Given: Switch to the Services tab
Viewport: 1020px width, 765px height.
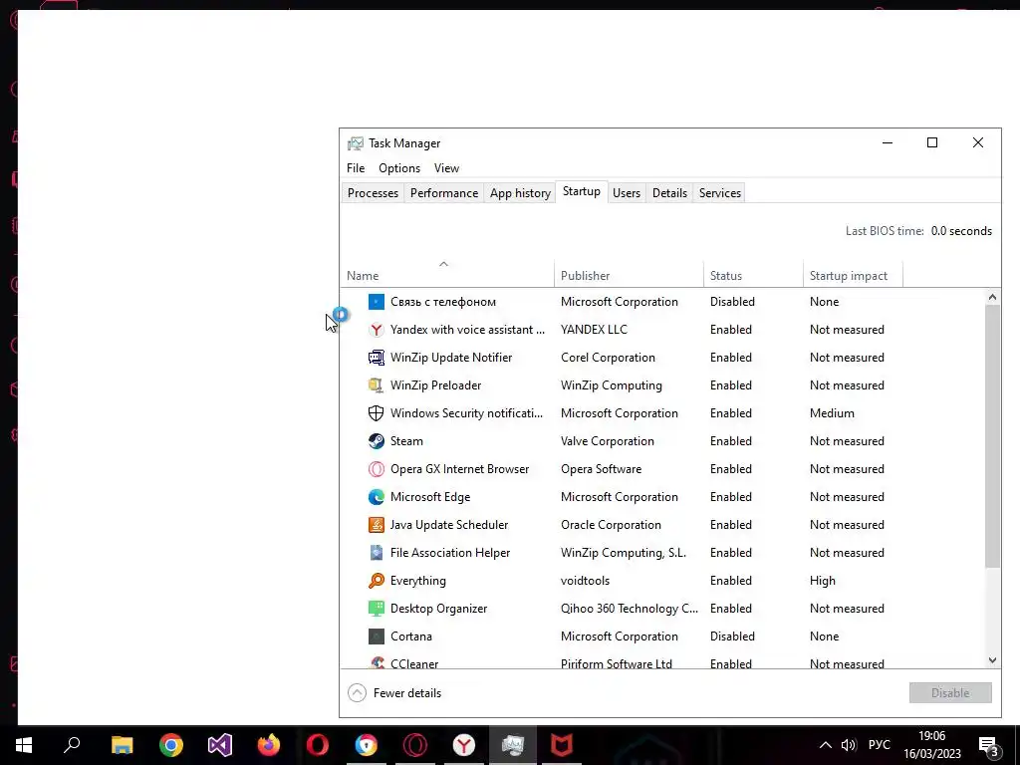Looking at the screenshot, I should pos(720,193).
